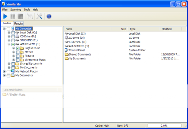Click the F:\English Music folder icon in Selected folders
Viewport: 188px width, 129px height.
(x=4, y=95)
